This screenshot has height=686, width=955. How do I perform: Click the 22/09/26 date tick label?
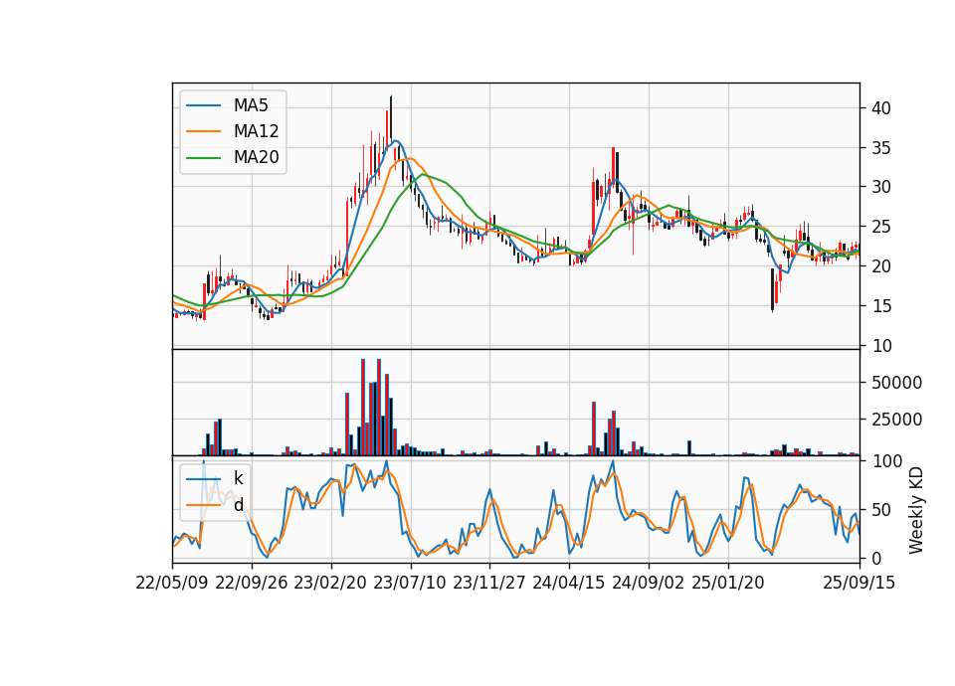pos(252,583)
